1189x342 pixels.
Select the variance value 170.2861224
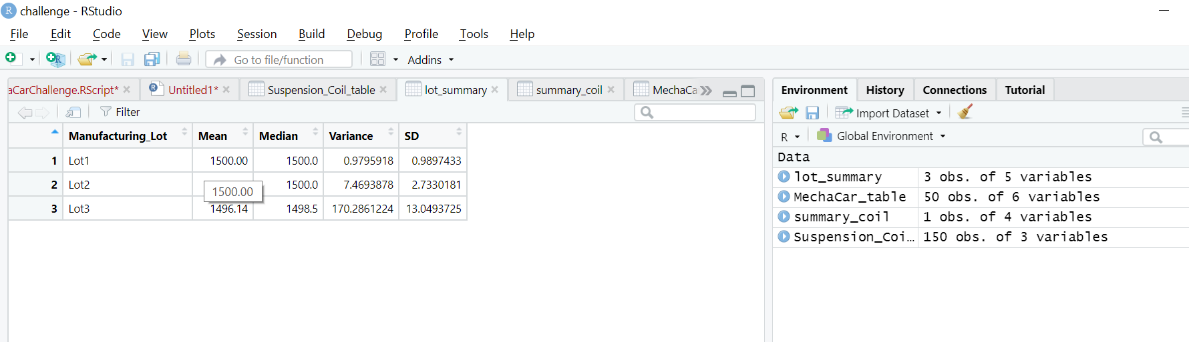click(x=361, y=209)
